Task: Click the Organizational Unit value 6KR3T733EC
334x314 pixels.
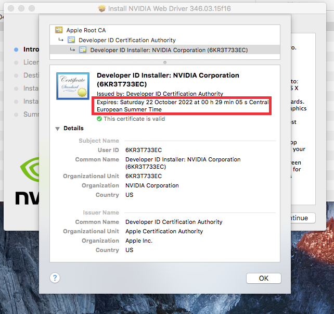Action: (x=144, y=176)
